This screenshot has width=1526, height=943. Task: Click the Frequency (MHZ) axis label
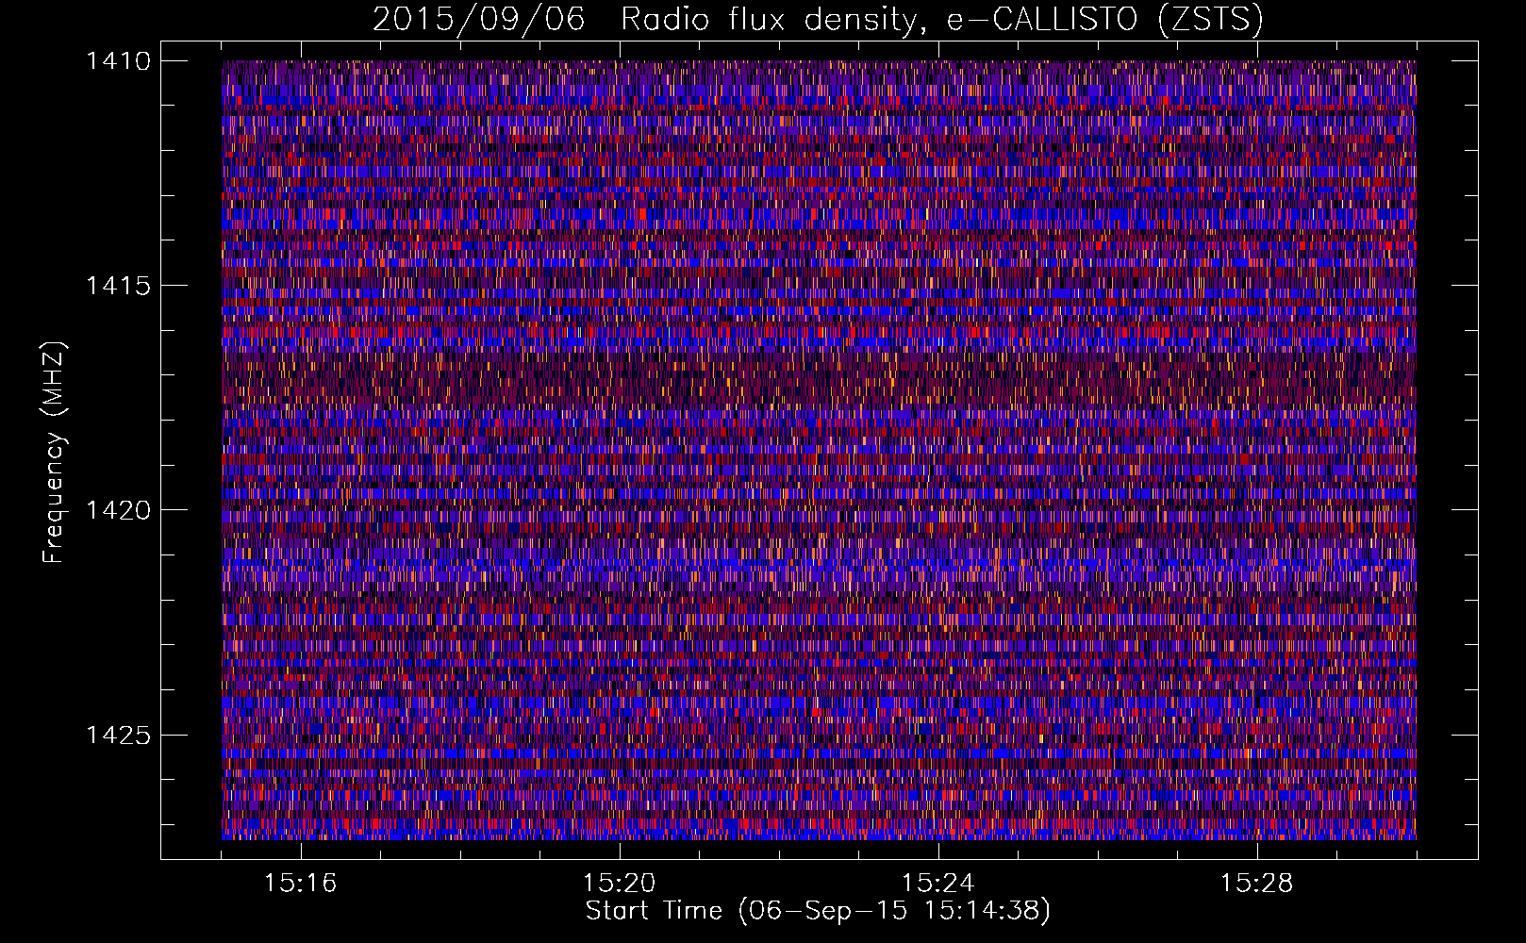tap(55, 453)
